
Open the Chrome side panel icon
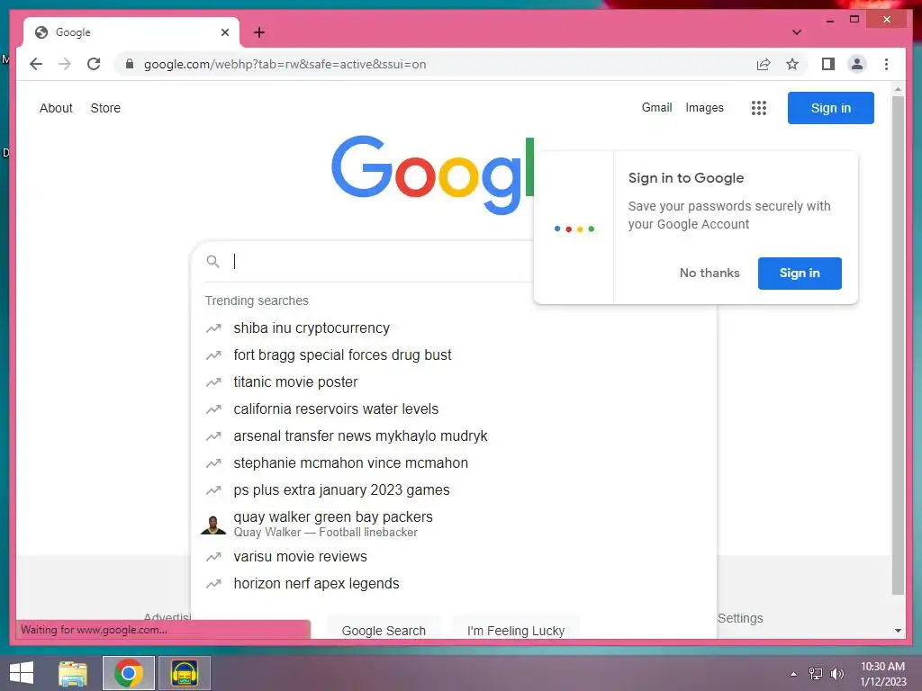pyautogui.click(x=828, y=64)
